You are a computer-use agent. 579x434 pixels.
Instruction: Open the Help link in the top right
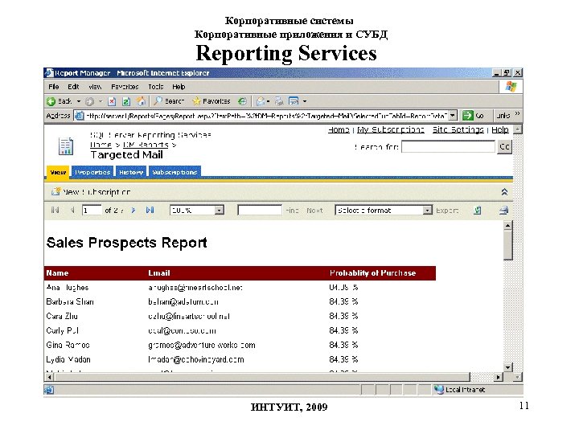point(500,130)
